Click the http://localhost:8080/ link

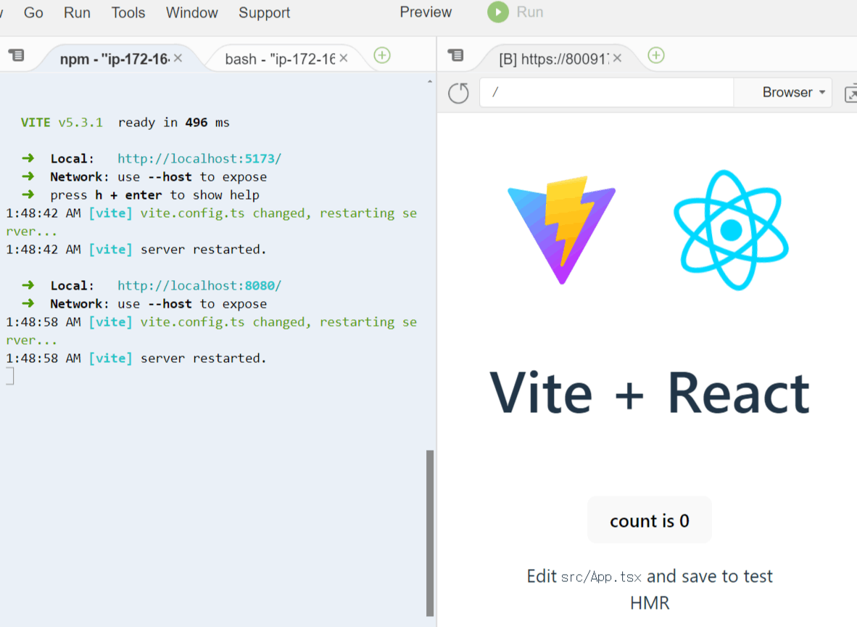point(199,286)
